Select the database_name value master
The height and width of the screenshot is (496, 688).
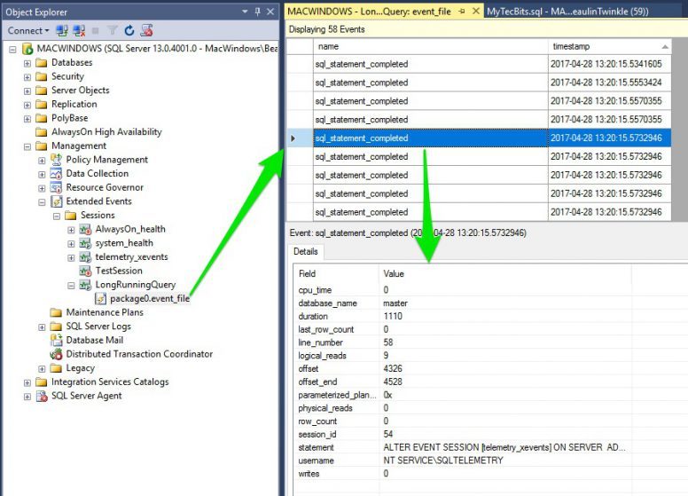(x=395, y=303)
